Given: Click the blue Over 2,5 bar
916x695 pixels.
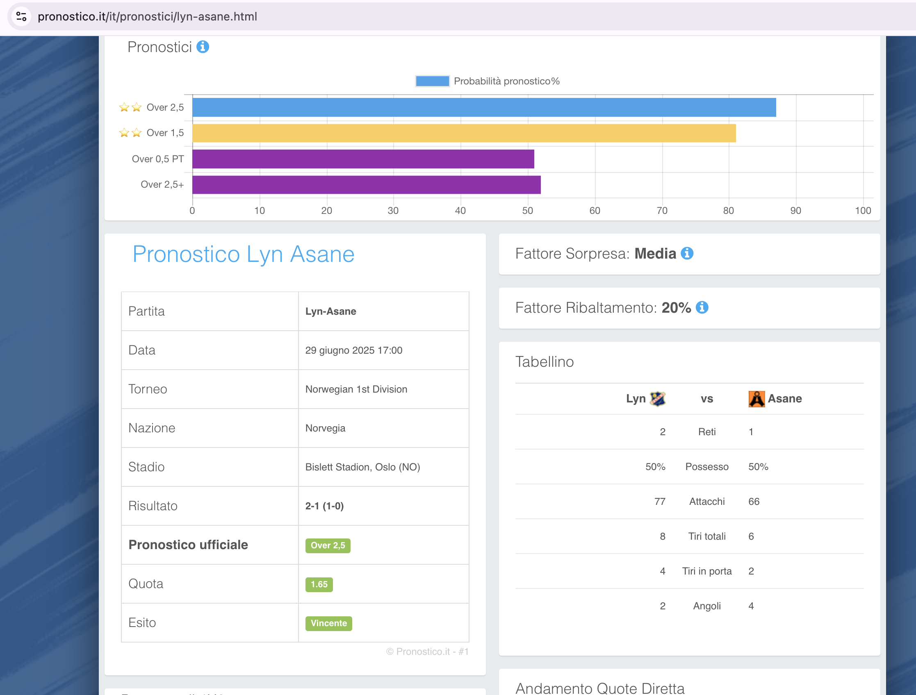Looking at the screenshot, I should (484, 108).
